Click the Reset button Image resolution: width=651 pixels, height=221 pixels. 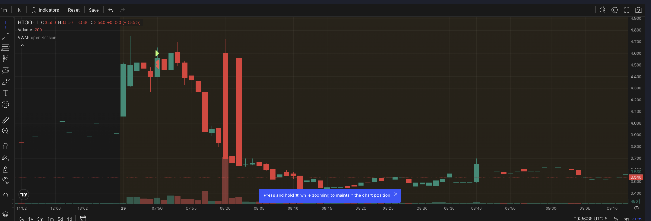tap(74, 10)
